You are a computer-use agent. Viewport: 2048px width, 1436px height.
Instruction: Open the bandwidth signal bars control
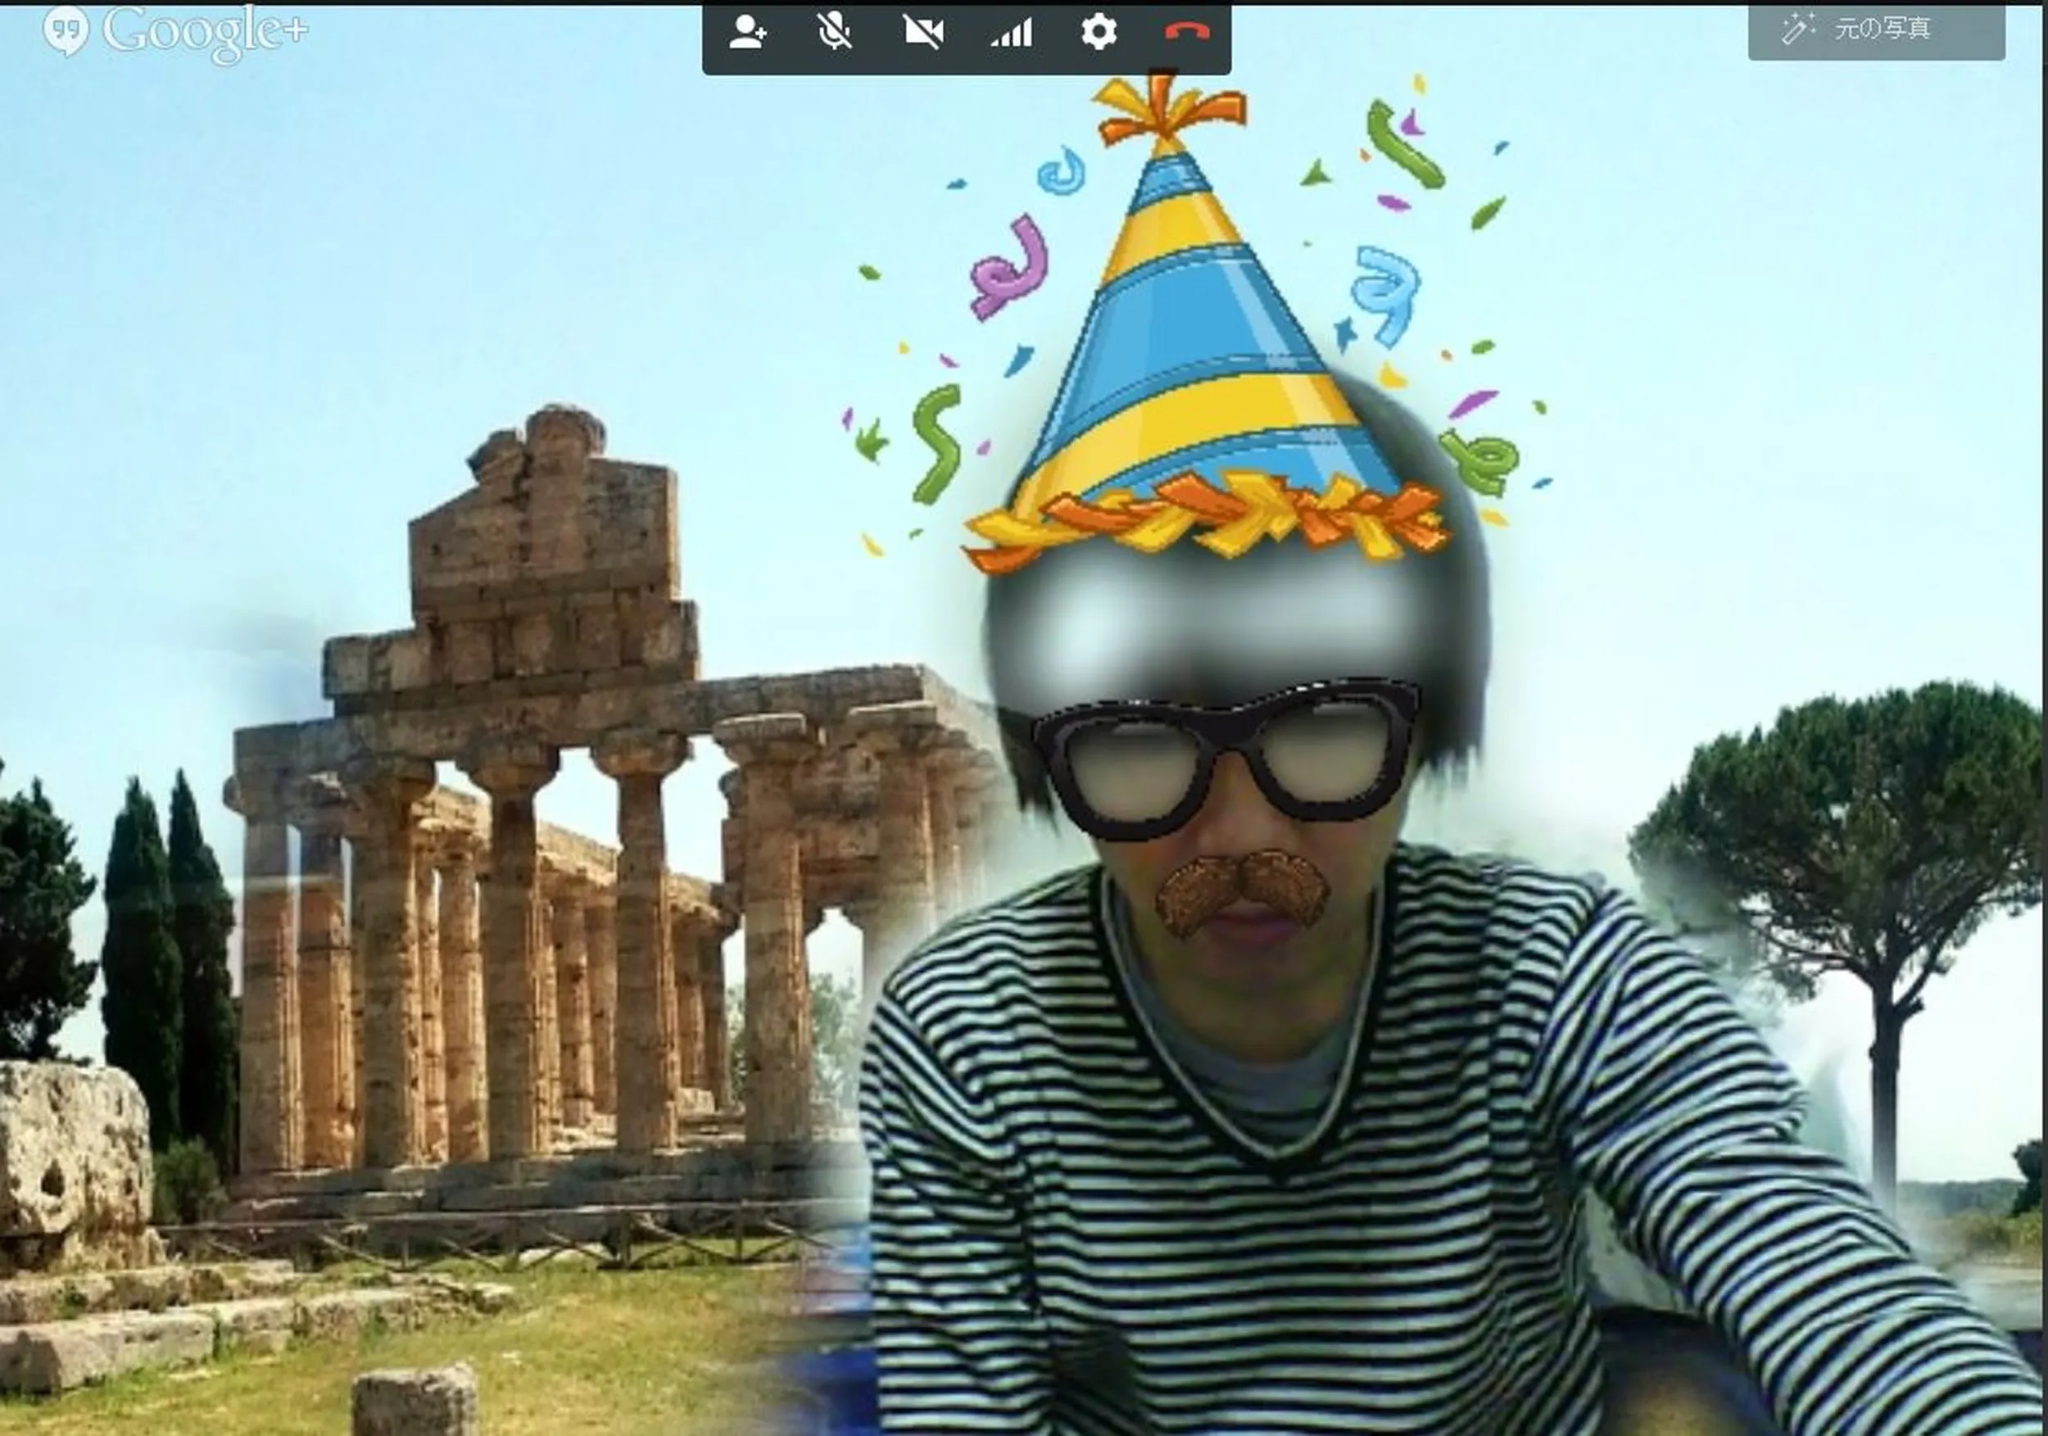[x=1011, y=33]
